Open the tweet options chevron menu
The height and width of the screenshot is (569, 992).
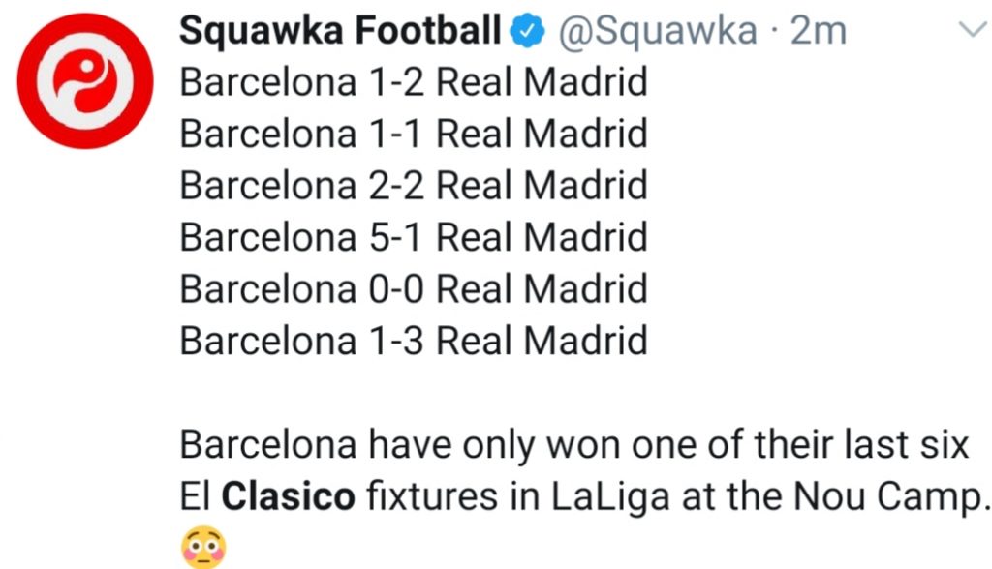tap(970, 31)
